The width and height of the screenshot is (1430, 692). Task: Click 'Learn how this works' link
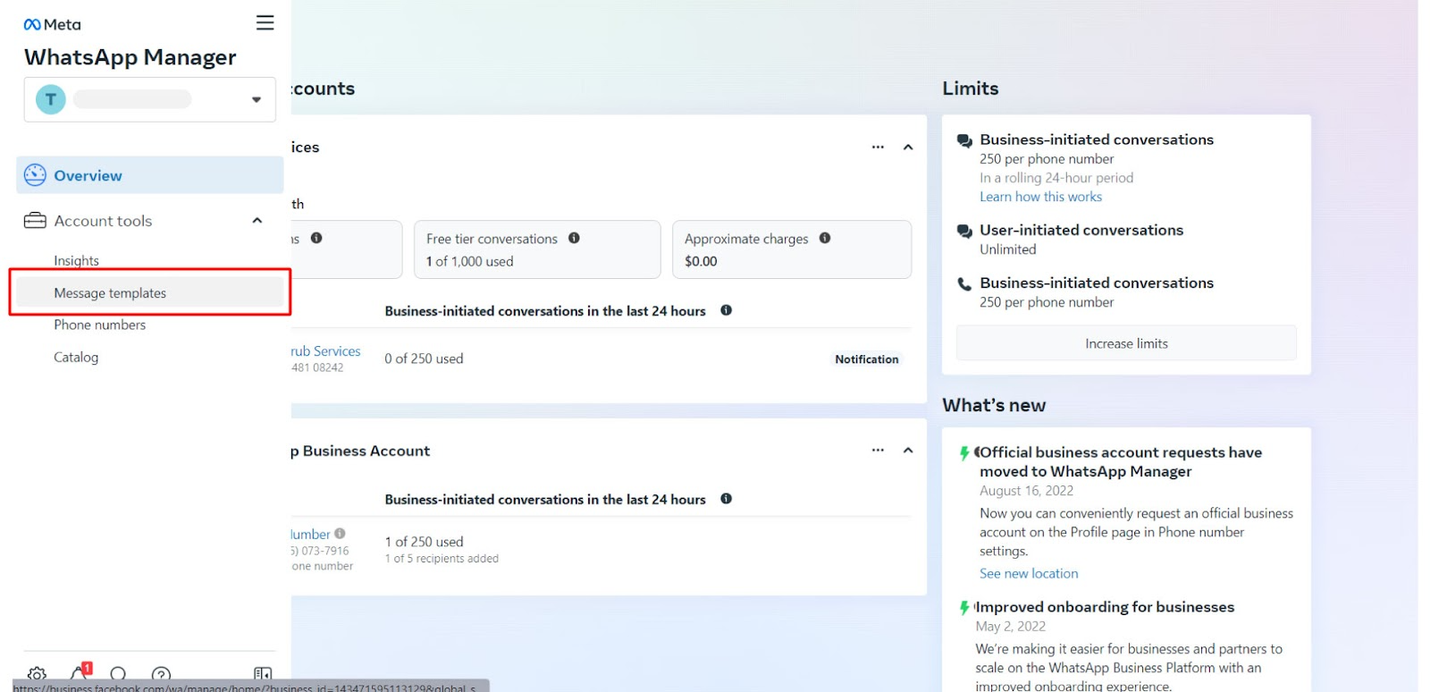1040,197
